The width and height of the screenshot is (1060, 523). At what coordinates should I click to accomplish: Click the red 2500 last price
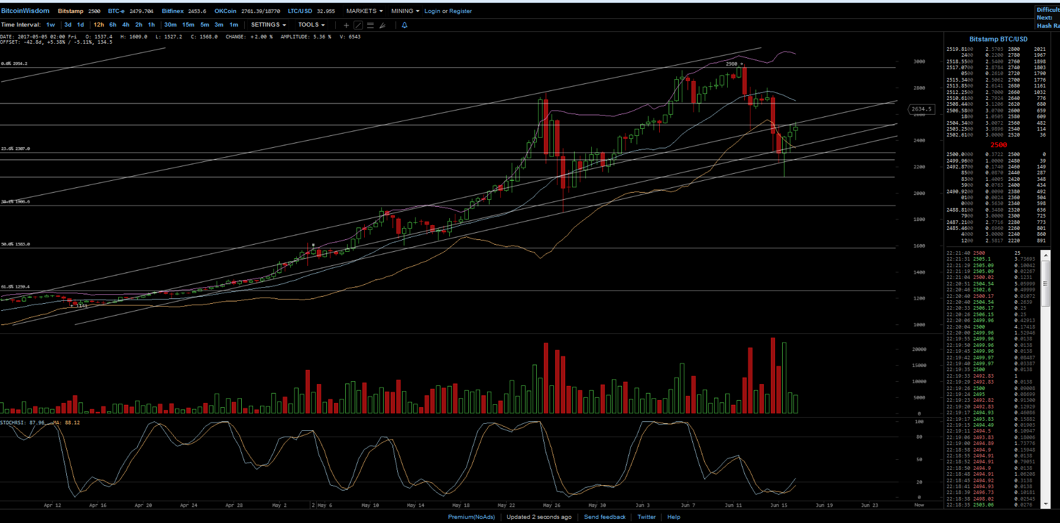999,145
